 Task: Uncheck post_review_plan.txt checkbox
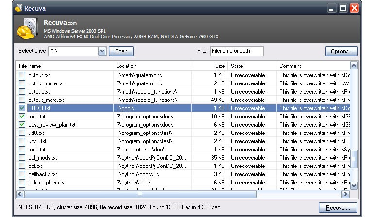coord(22,125)
